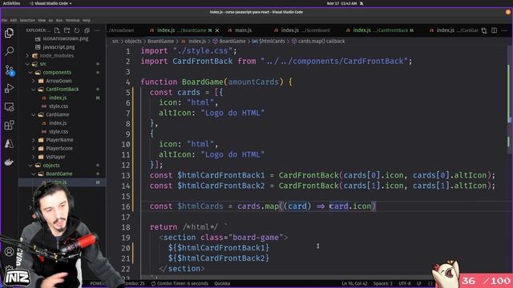Click the New File icon in Explorer
The height and width of the screenshot is (288, 513).
(x=57, y=30)
